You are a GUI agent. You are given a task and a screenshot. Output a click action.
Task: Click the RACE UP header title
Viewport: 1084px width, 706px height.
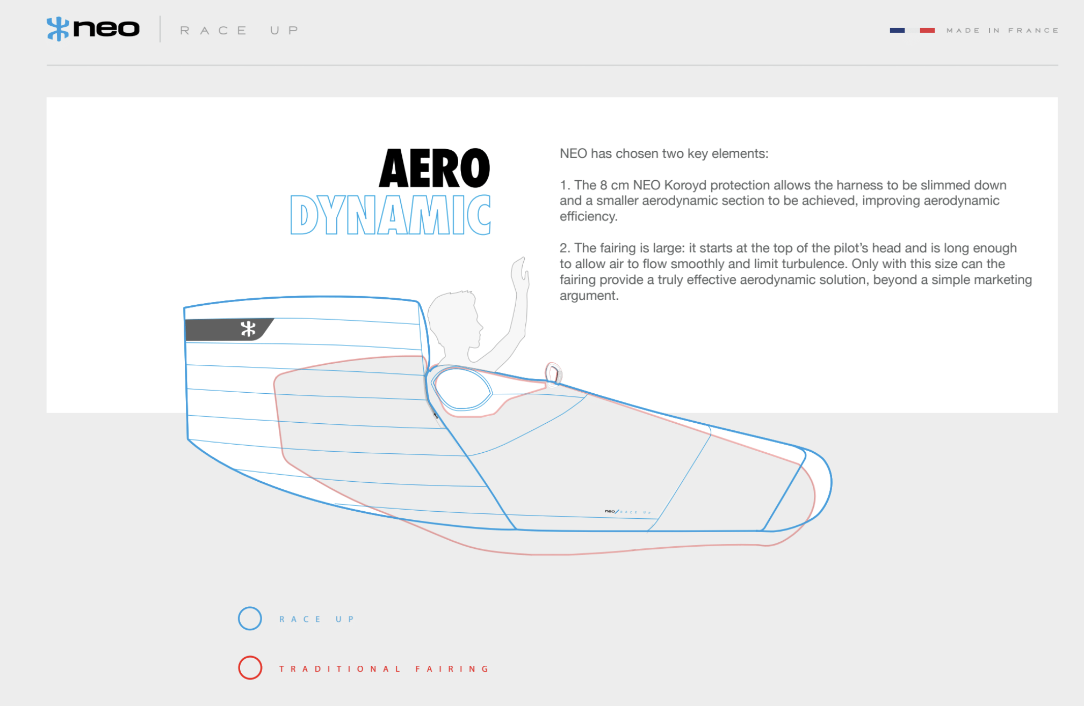(240, 31)
